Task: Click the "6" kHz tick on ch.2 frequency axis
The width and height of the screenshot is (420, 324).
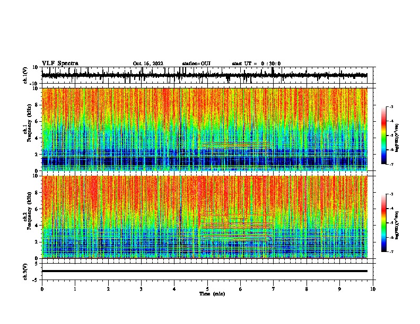Action: click(x=37, y=209)
